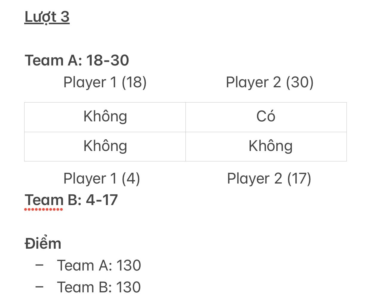Click the underlined heading "Lượt 3"
The image size is (371, 304).
[x=47, y=17]
